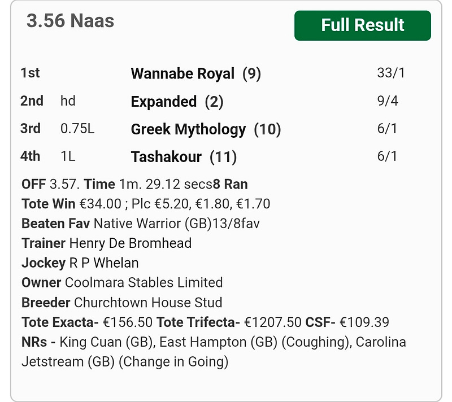Select third-placed Greek Mythology (10)
This screenshot has width=452, height=402.
pyautogui.click(x=206, y=129)
